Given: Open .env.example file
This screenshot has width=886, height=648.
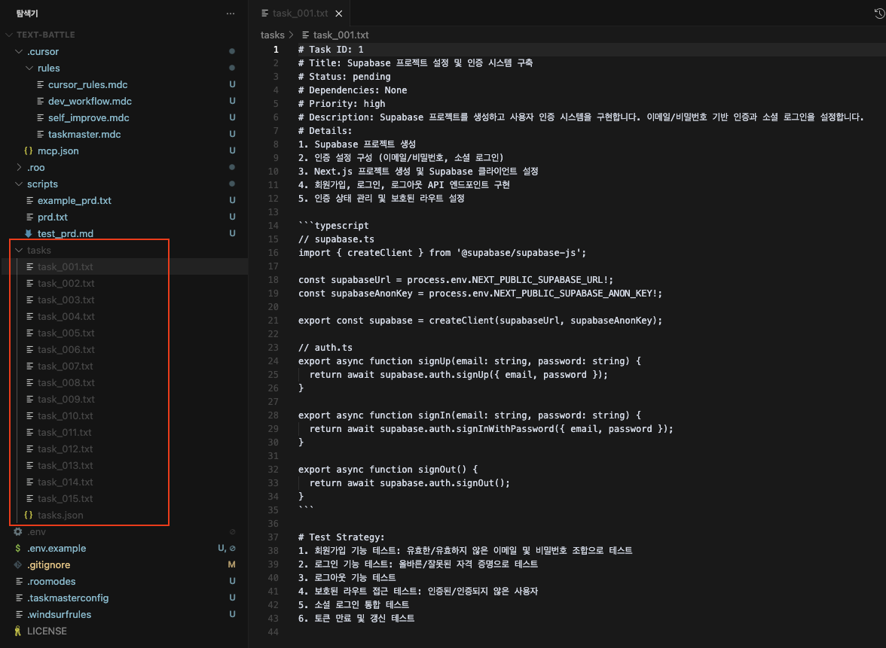Looking at the screenshot, I should tap(57, 548).
